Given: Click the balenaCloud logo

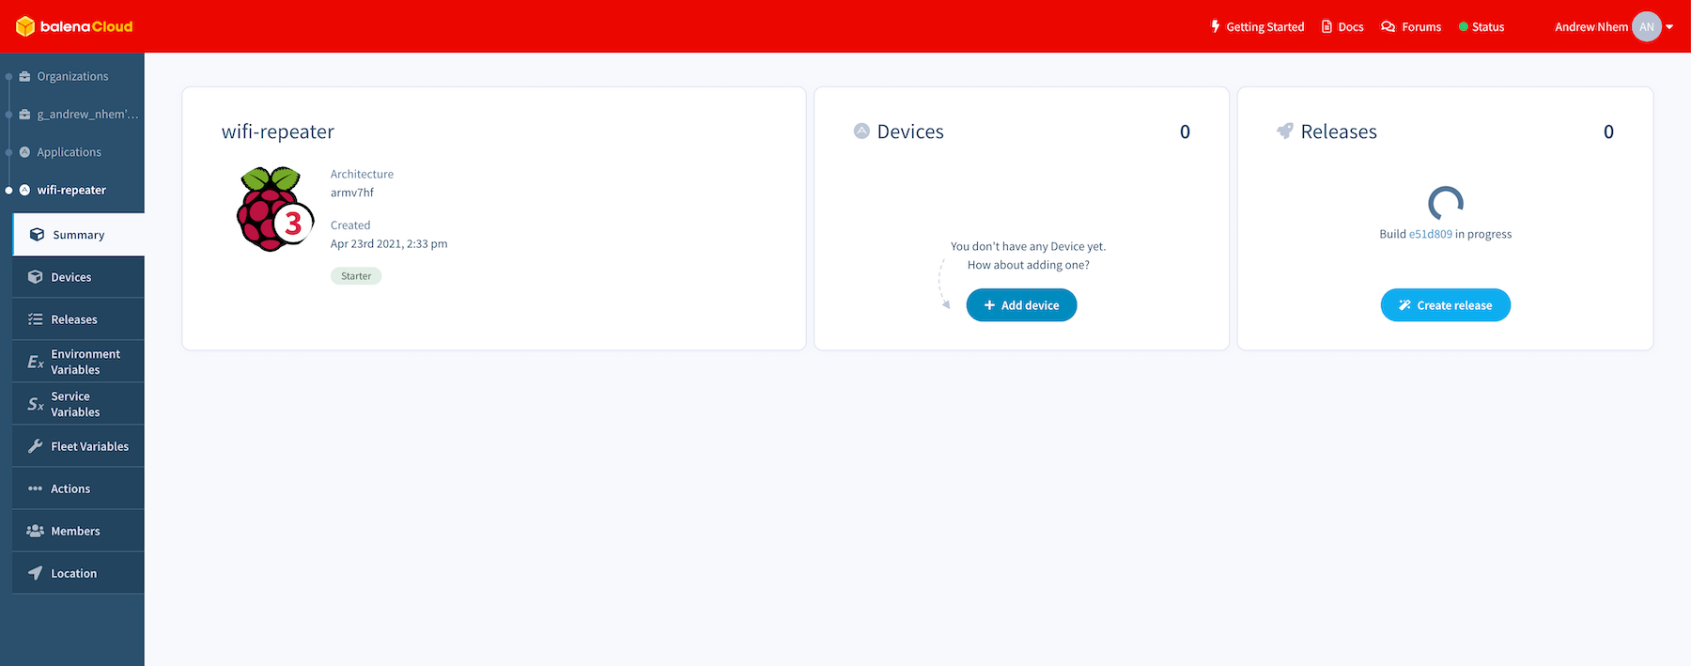Looking at the screenshot, I should point(74,26).
